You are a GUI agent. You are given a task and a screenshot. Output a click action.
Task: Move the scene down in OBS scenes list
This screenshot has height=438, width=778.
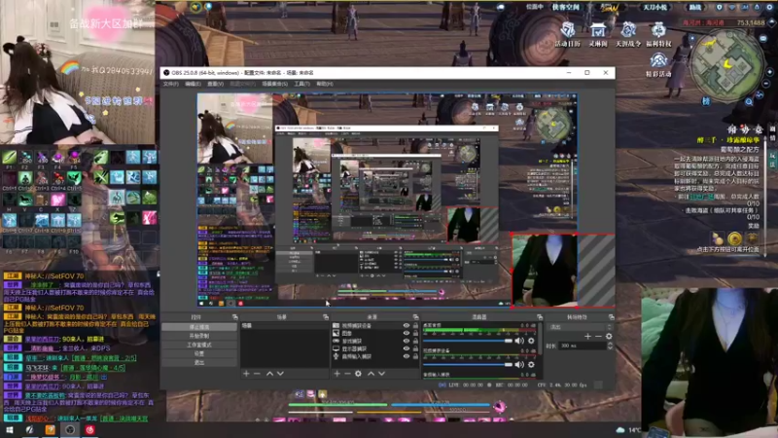point(280,374)
